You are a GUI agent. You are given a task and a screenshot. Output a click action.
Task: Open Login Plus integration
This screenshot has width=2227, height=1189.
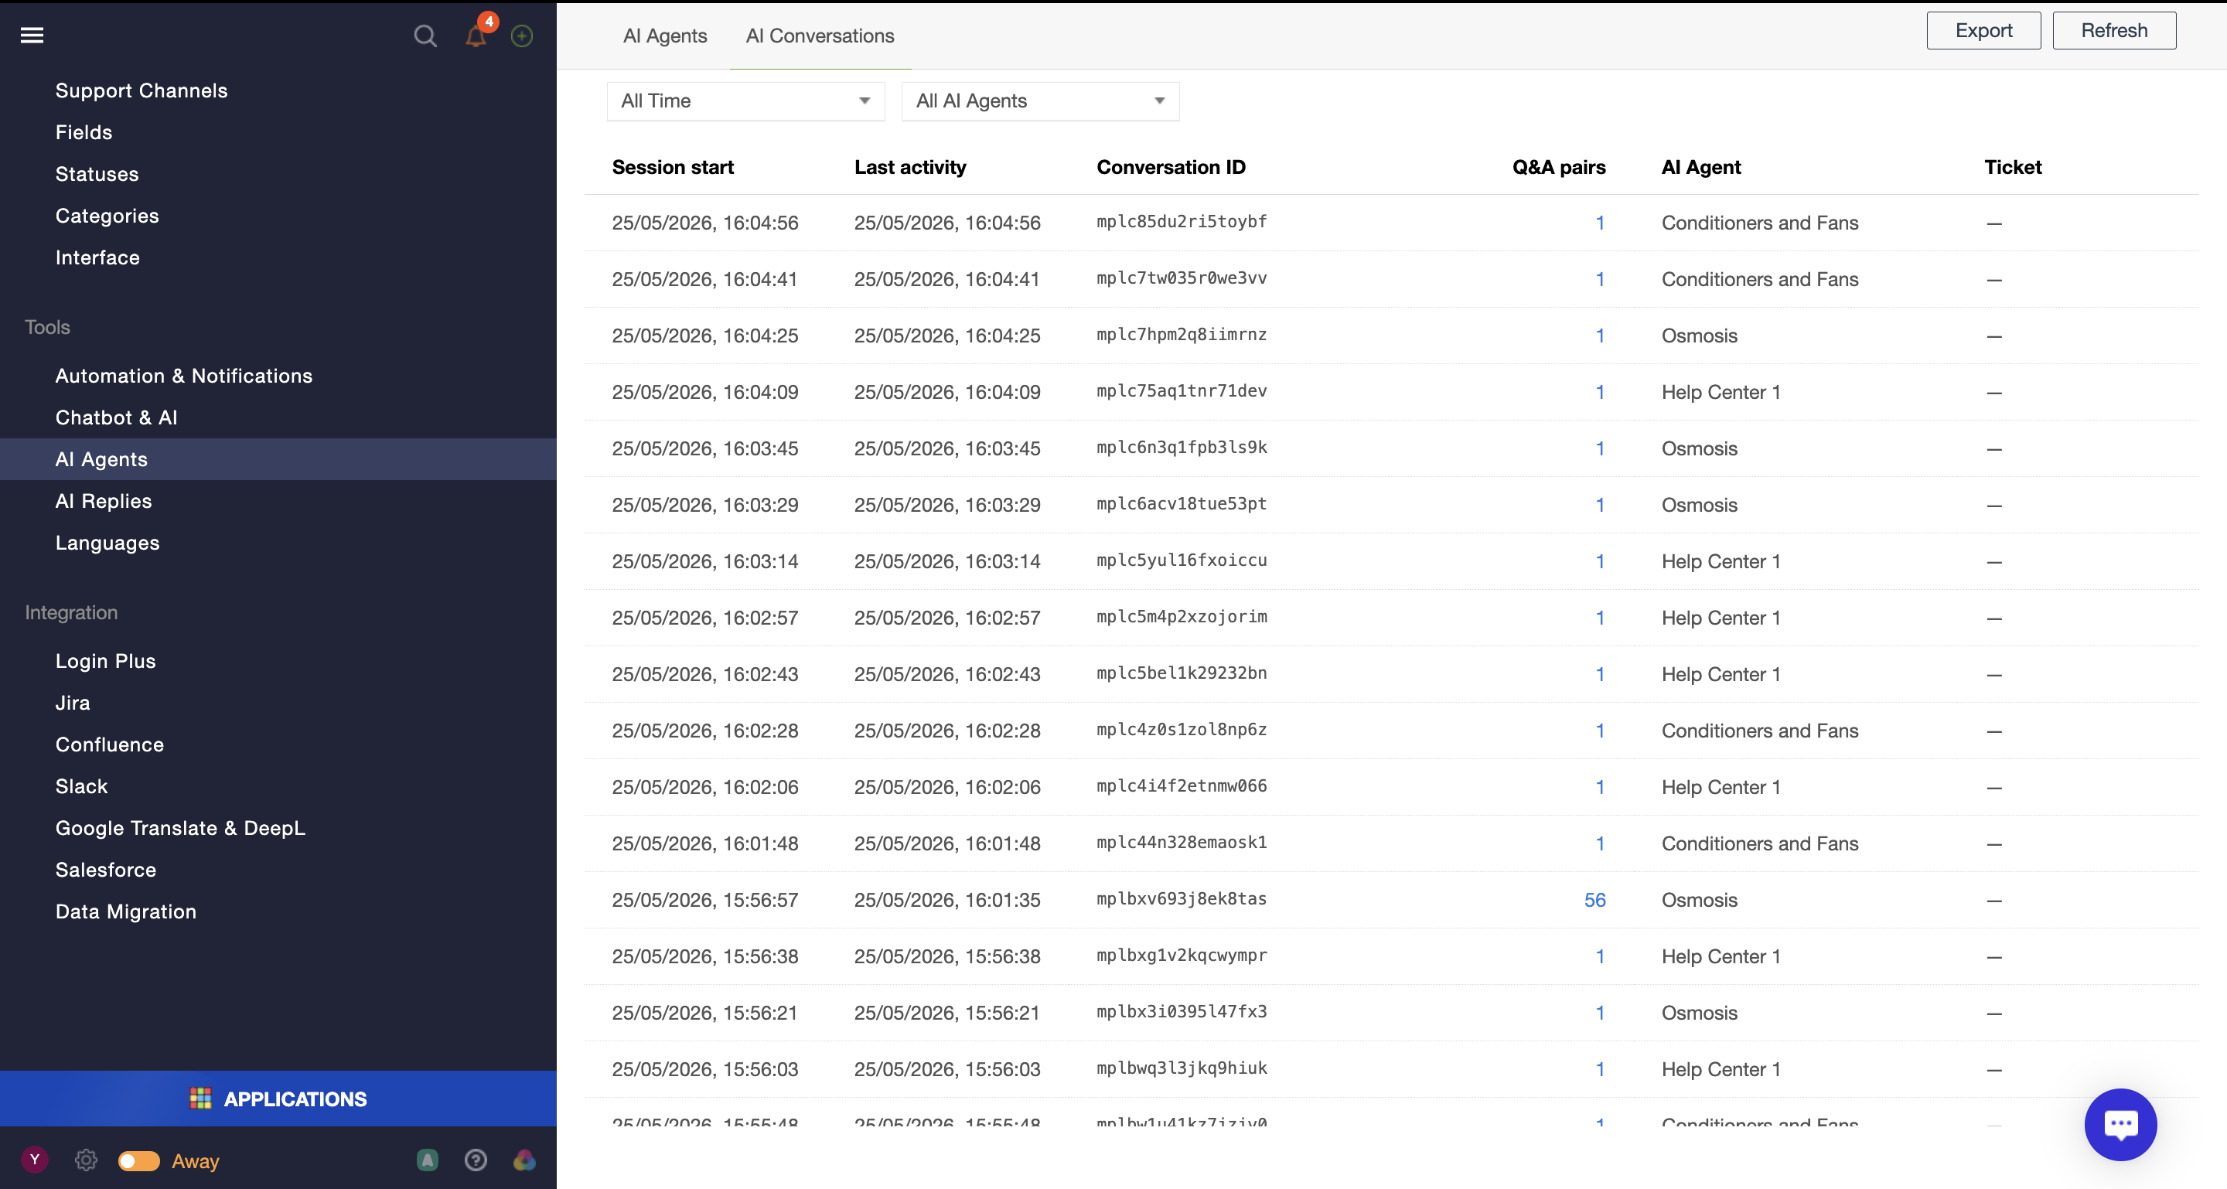(105, 661)
